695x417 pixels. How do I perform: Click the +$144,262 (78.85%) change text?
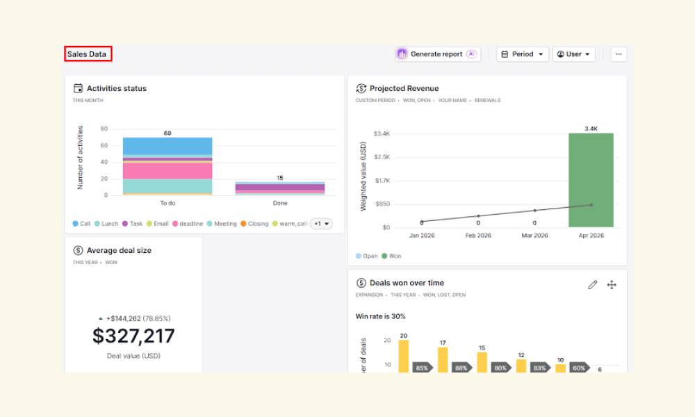point(138,318)
